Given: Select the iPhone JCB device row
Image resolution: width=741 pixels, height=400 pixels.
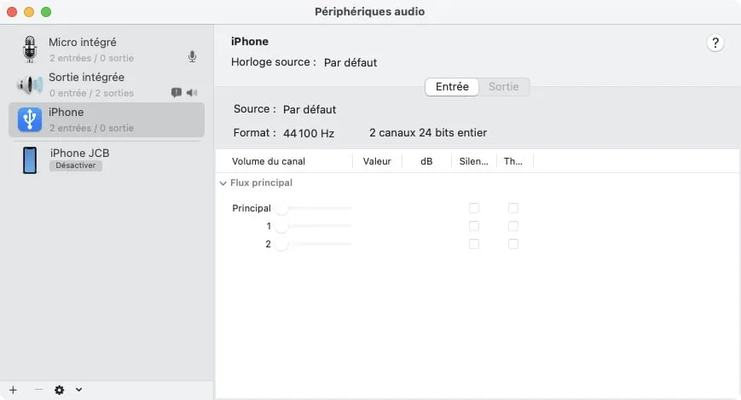Looking at the screenshot, I should tap(107, 159).
